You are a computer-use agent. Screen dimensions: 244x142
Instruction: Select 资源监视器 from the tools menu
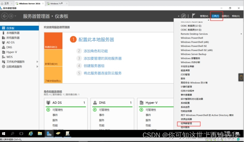coord(186,119)
